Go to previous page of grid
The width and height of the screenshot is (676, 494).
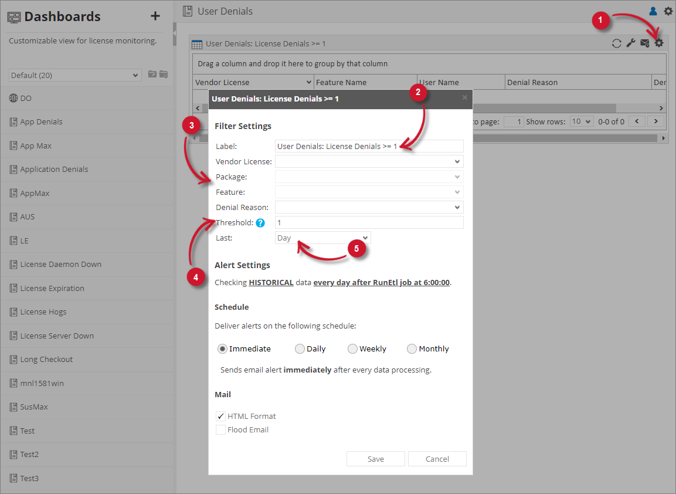click(x=637, y=121)
